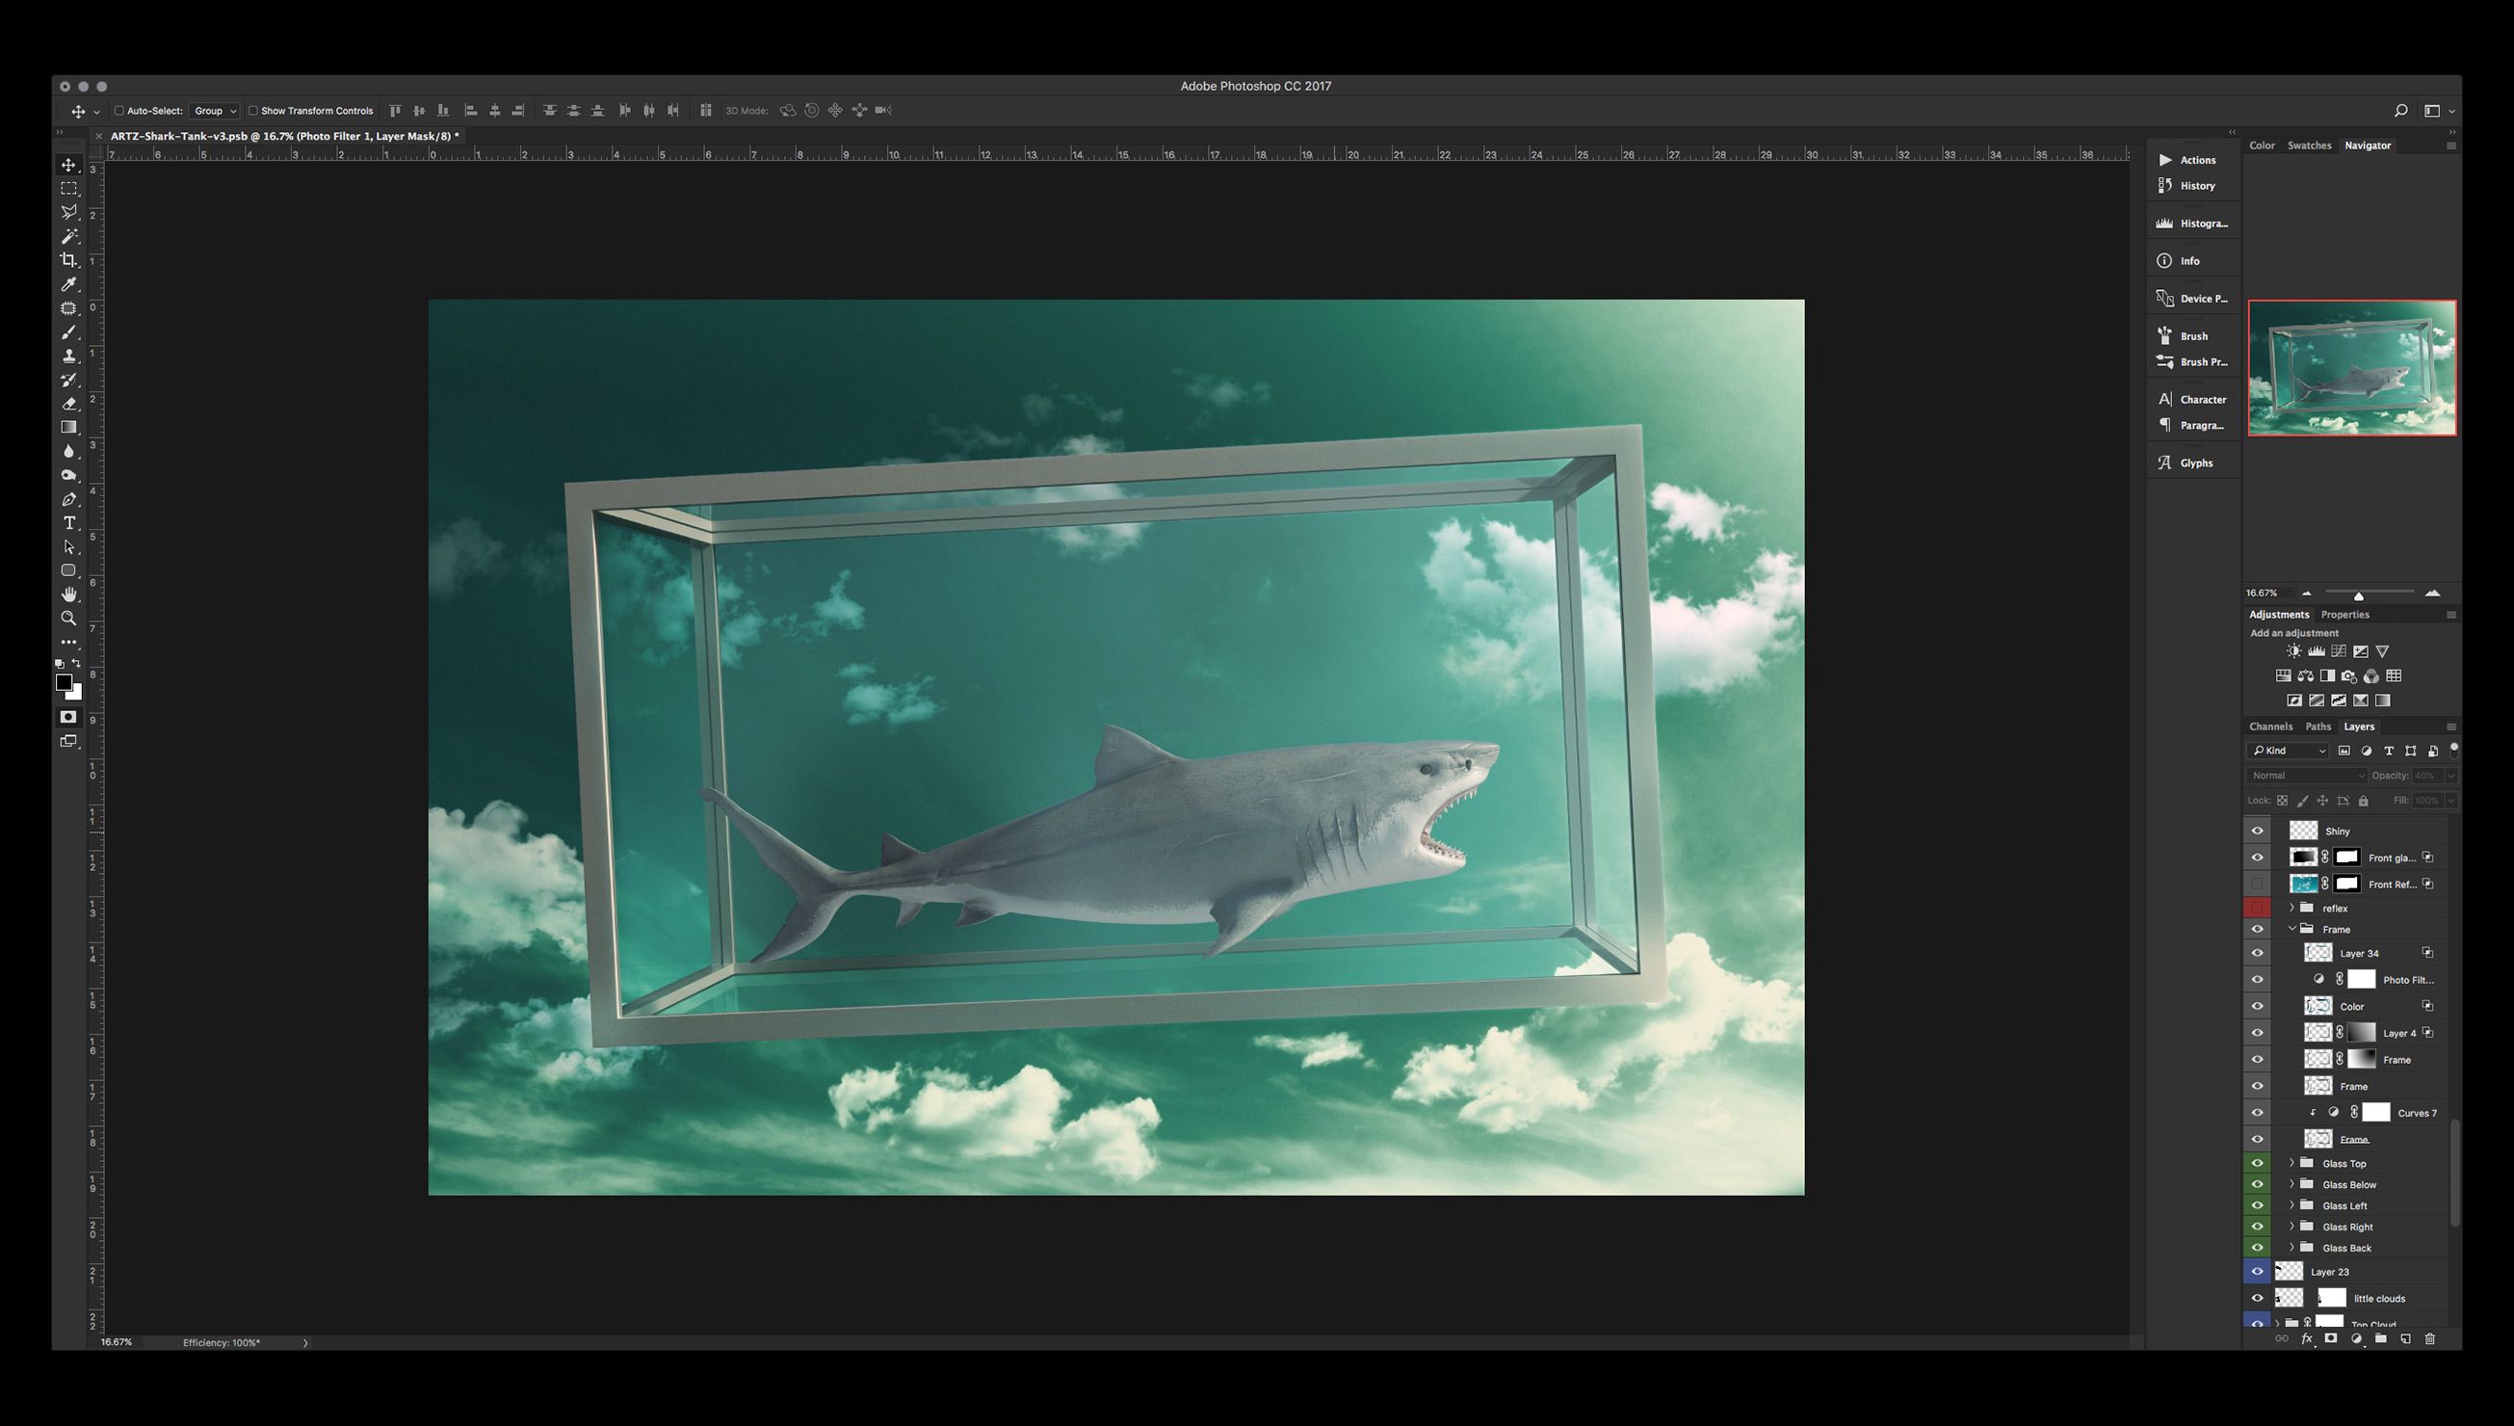Click the foreground color swatch

pos(64,681)
